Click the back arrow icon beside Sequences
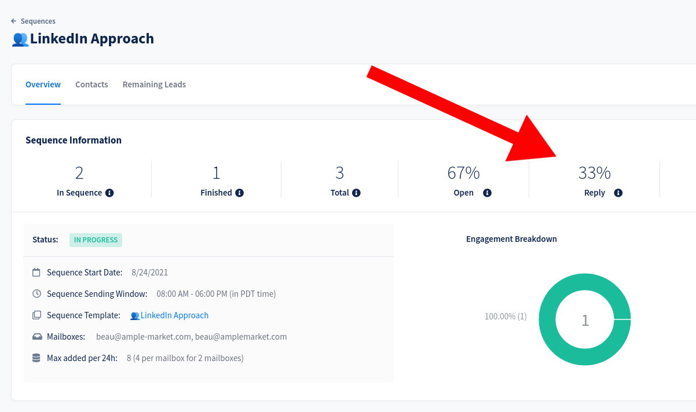The height and width of the screenshot is (412, 696). 14,21
